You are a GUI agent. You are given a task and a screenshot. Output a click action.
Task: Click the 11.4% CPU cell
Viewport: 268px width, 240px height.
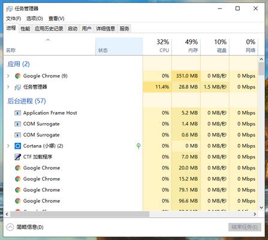157,87
